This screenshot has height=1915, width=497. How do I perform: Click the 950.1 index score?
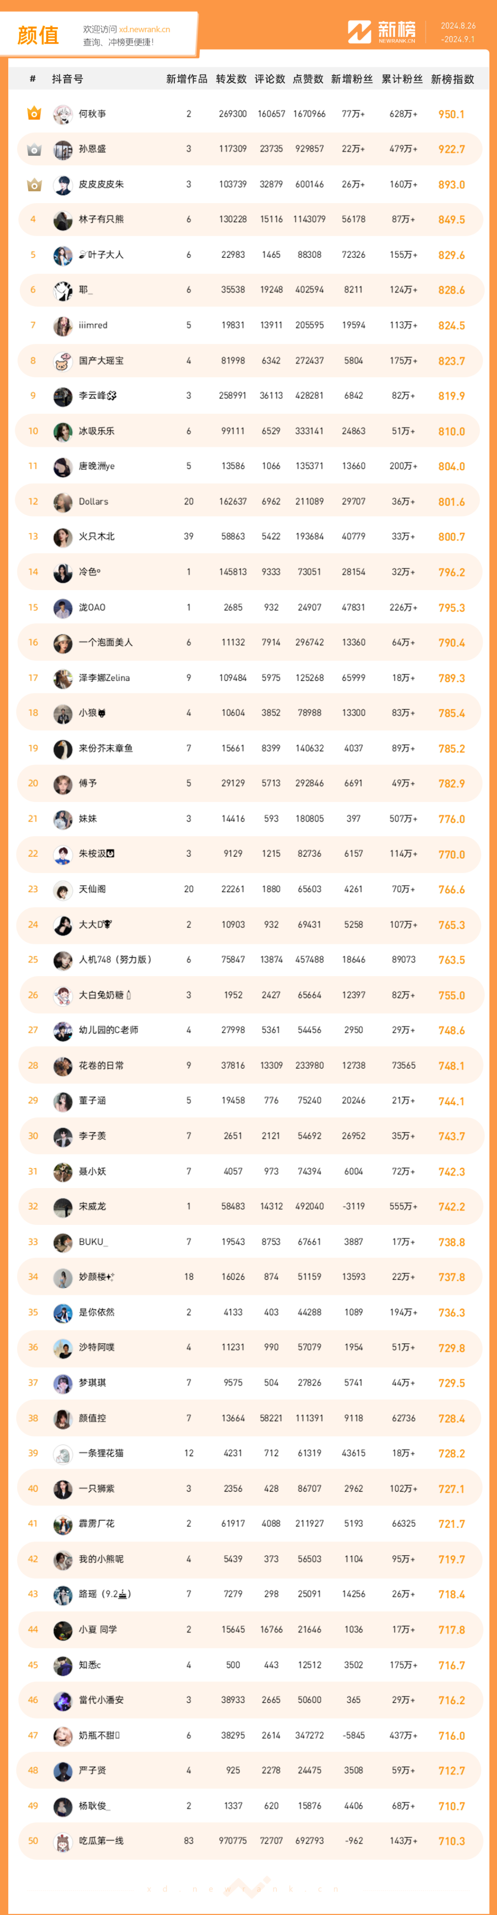coord(451,115)
